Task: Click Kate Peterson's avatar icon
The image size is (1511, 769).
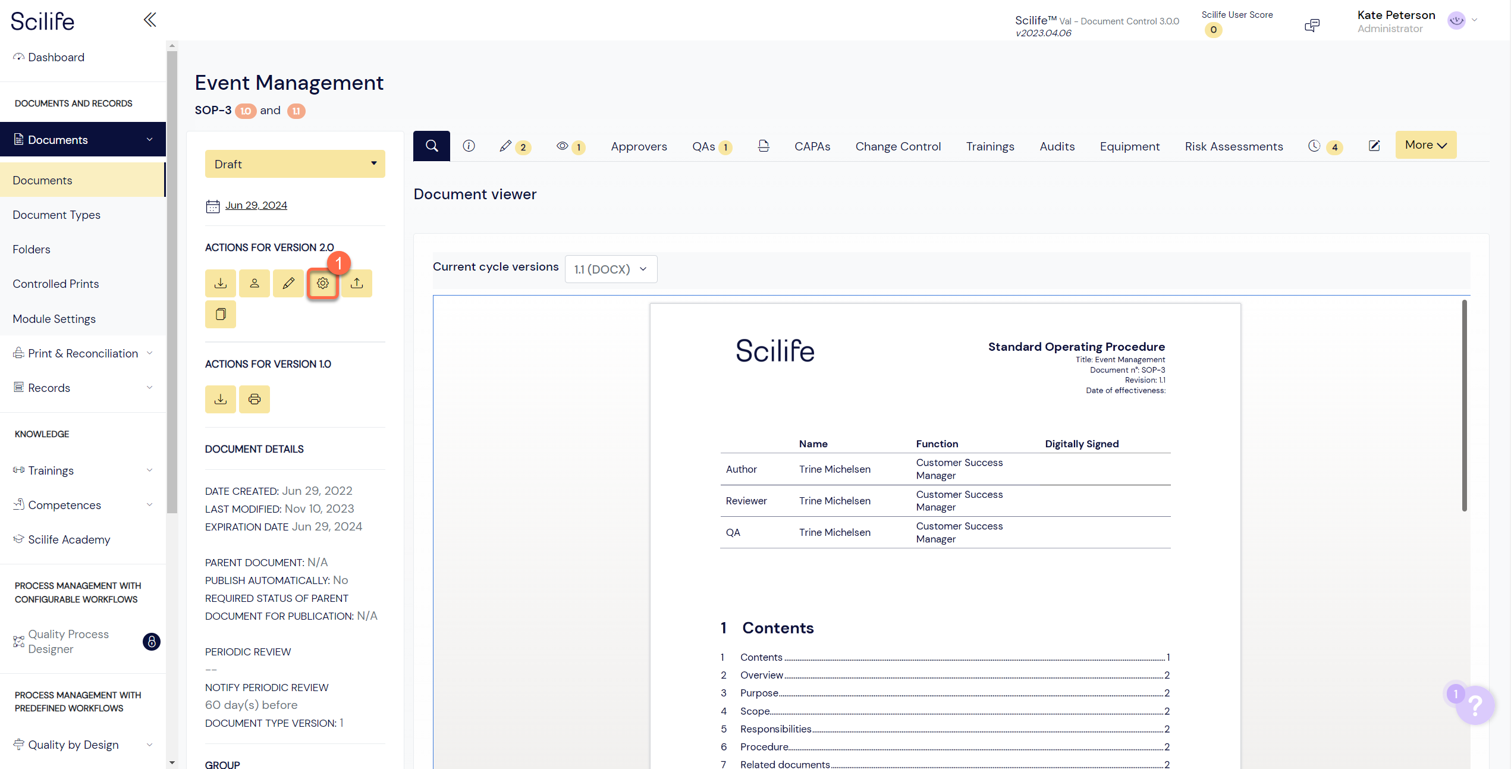Action: click(x=1456, y=21)
